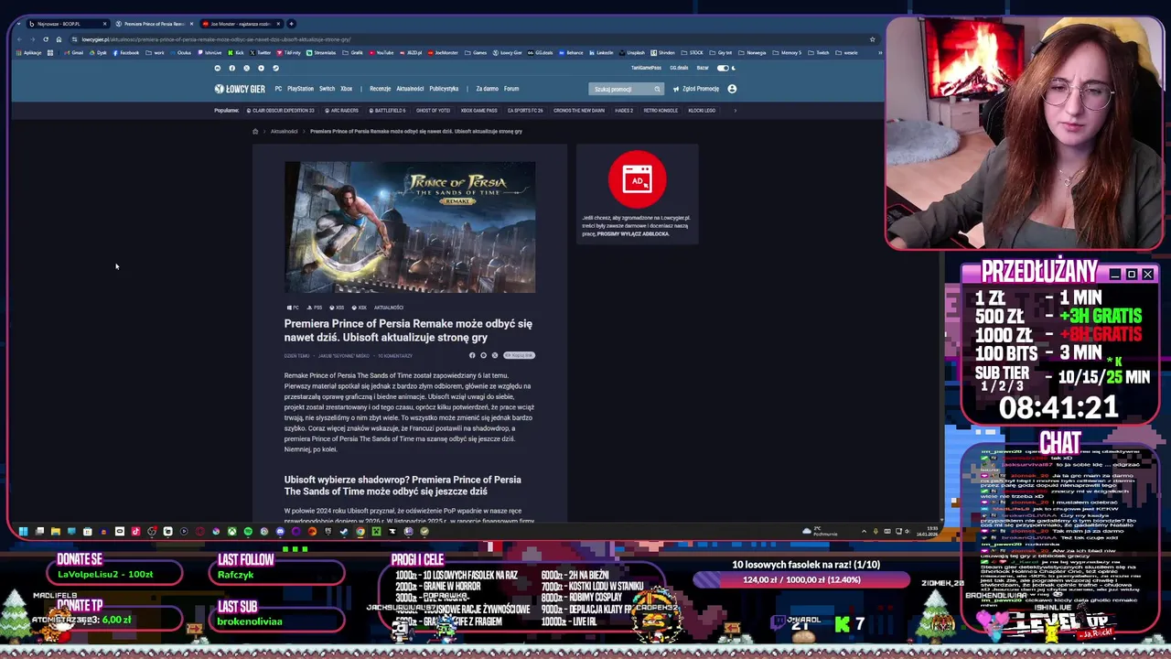Open the 10 komentarzy link
Screen dimensions: 1171x659
395,356
